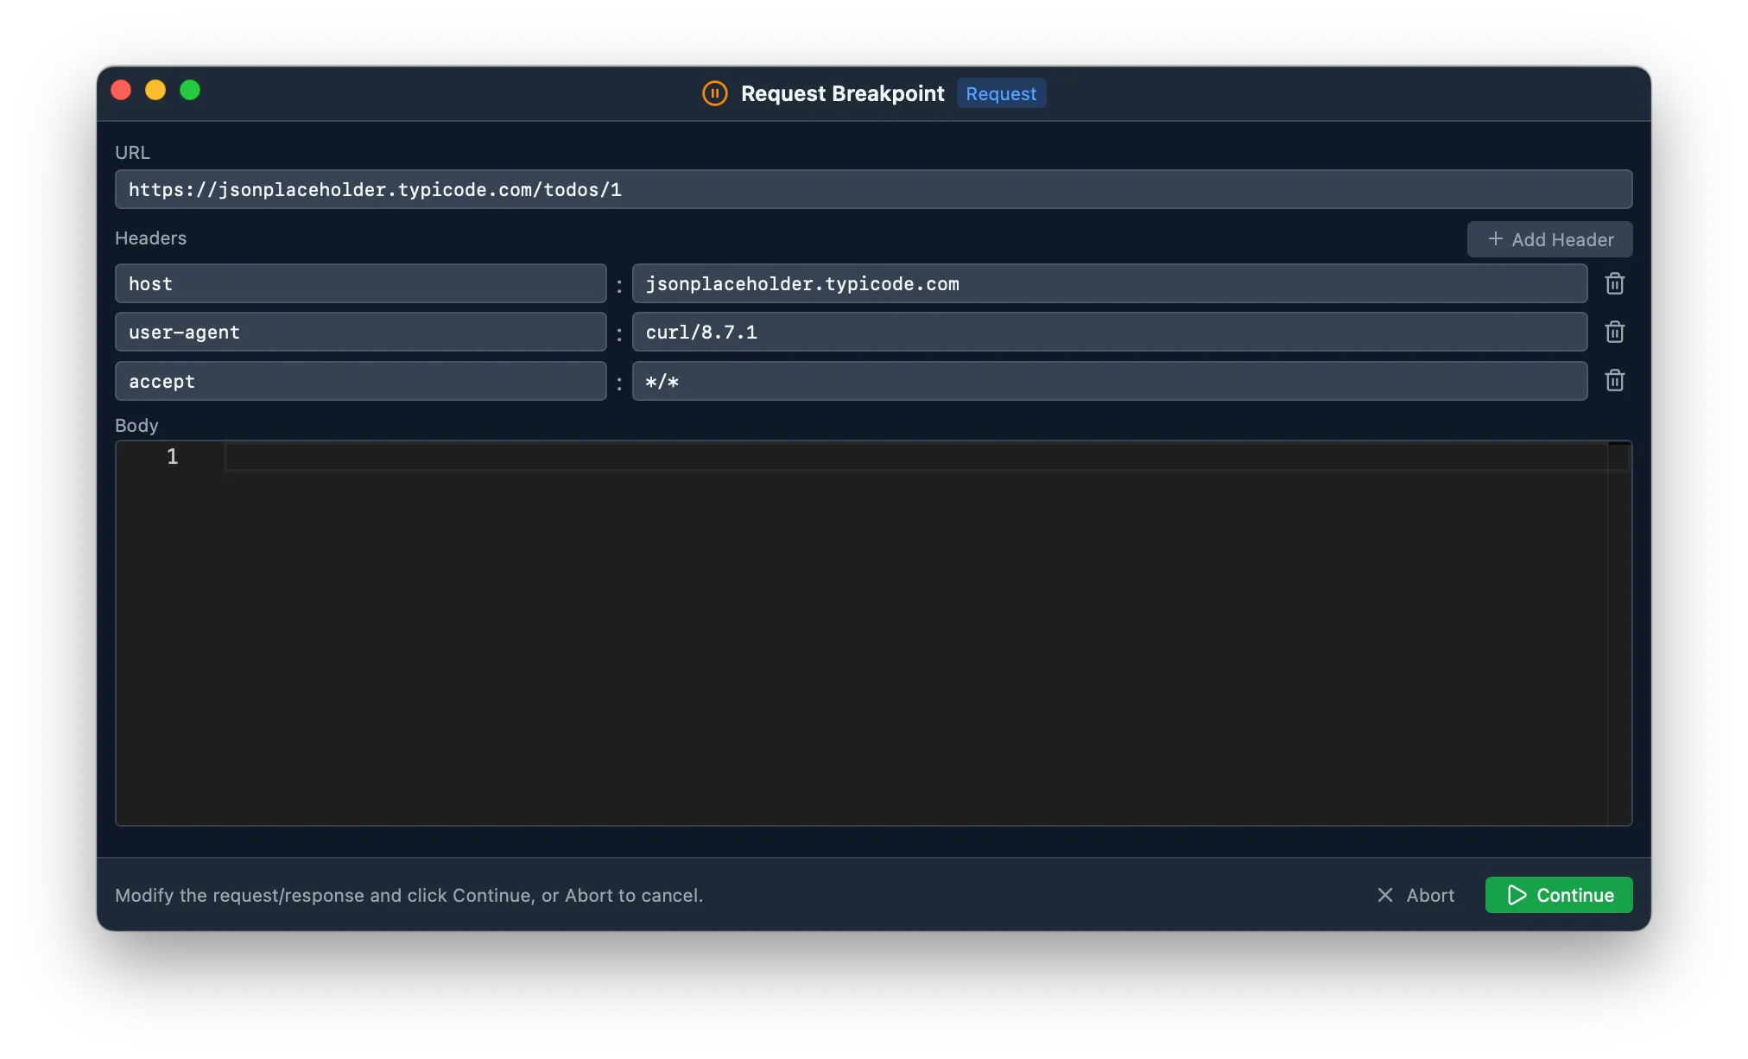
Task: Delete the host header using its trash icon
Action: click(x=1614, y=283)
